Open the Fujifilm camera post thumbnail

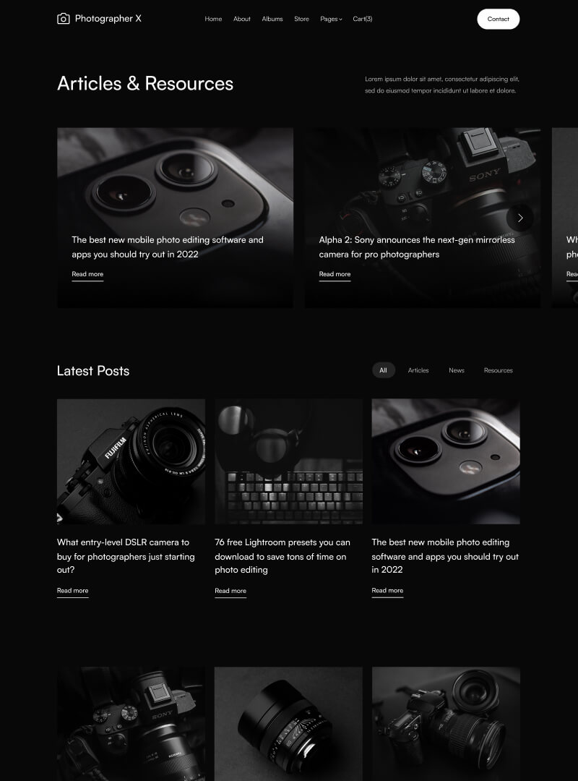tap(131, 461)
